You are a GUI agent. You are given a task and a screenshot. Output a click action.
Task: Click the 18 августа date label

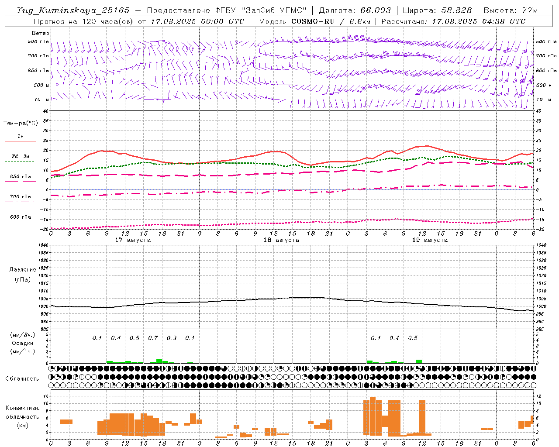[x=281, y=240]
